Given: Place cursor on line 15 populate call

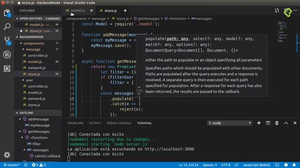Looking at the screenshot, I should click(x=125, y=98).
